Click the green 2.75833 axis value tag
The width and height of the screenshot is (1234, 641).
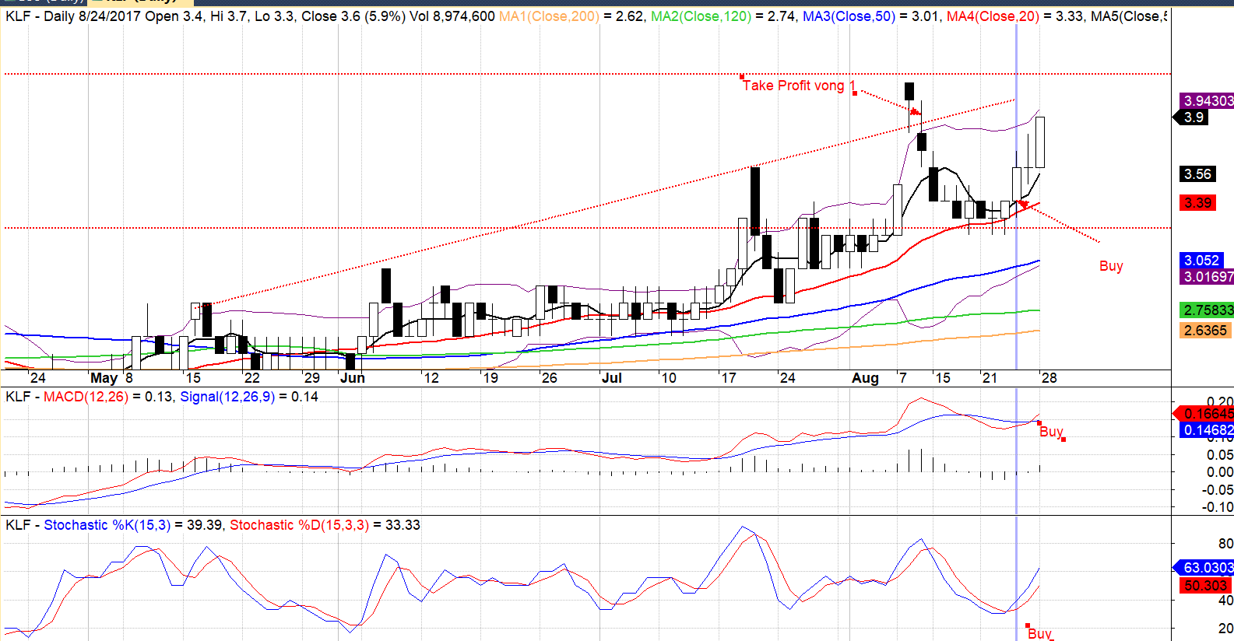pyautogui.click(x=1208, y=310)
